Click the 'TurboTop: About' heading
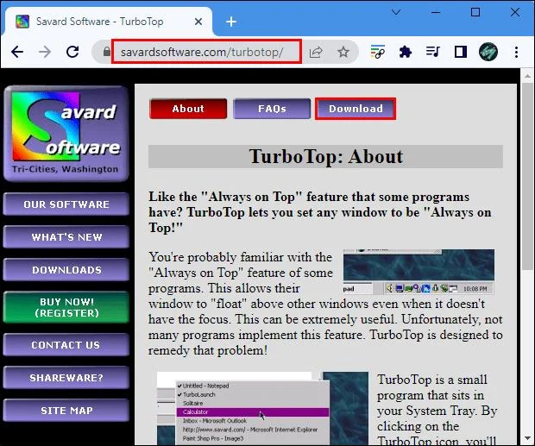This screenshot has width=535, height=446. 325,156
